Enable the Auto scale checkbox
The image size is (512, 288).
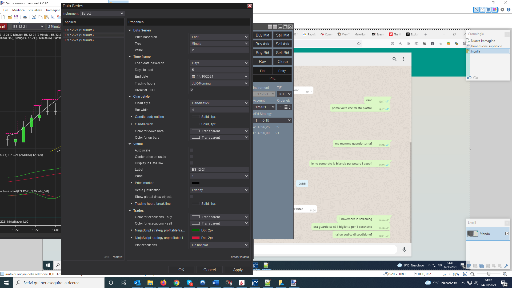pyautogui.click(x=192, y=150)
